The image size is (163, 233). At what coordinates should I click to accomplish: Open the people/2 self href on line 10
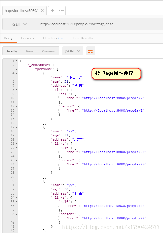click(x=113, y=98)
